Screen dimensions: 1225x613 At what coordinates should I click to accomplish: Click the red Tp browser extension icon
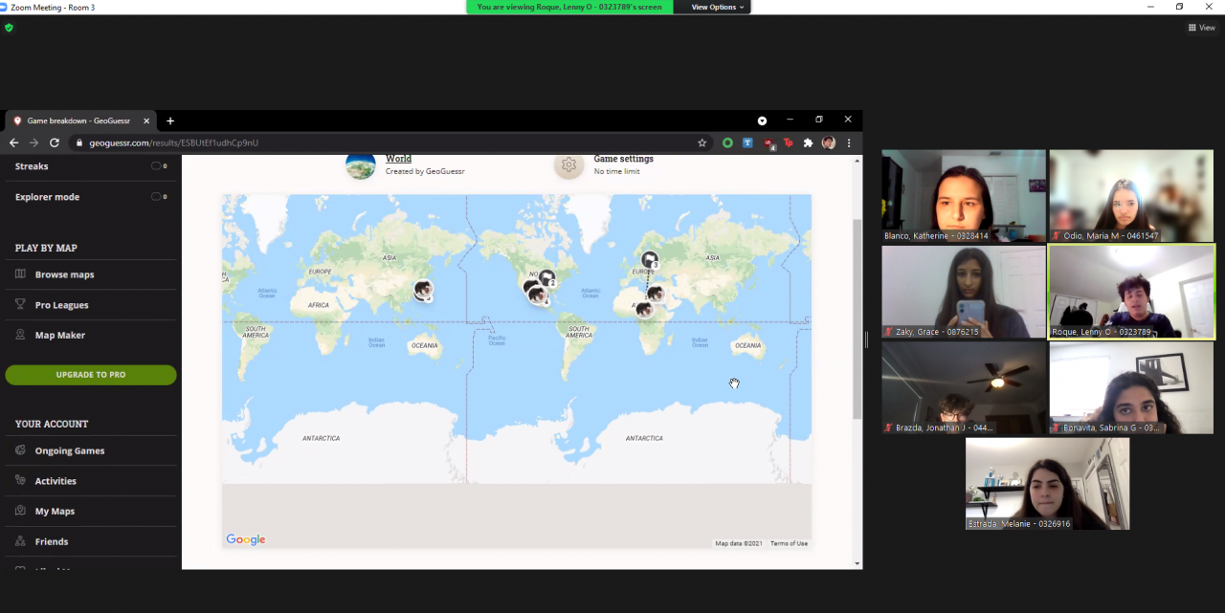click(x=789, y=142)
